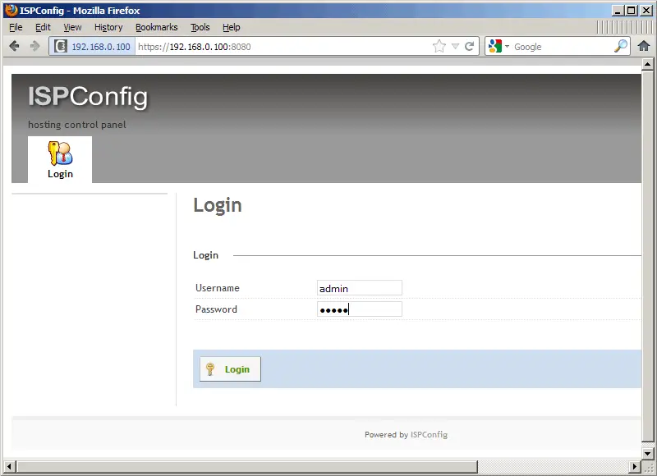Open the Google search engine dropdown
The image size is (657, 476).
click(498, 47)
